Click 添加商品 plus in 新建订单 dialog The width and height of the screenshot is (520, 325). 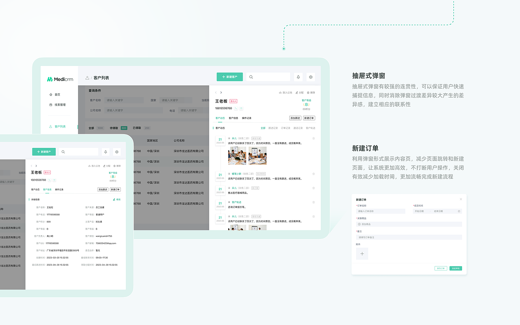point(359,224)
